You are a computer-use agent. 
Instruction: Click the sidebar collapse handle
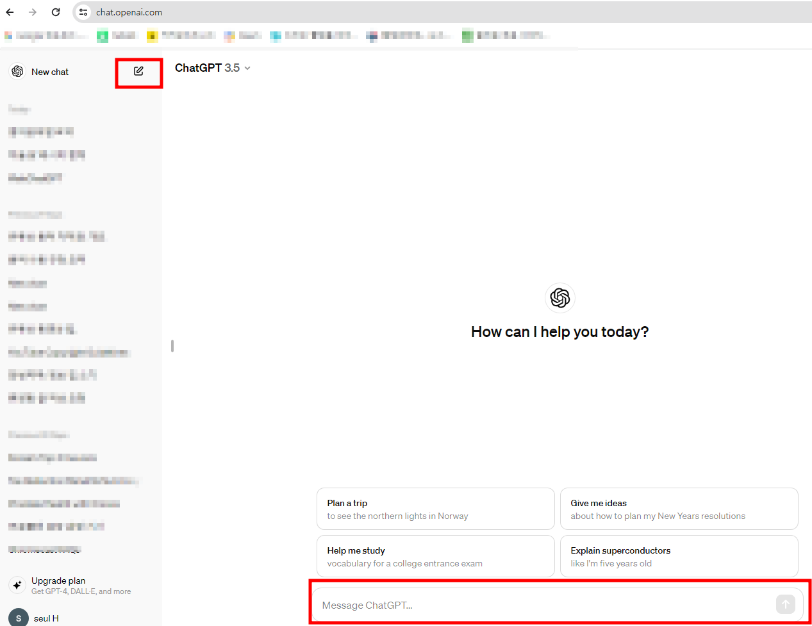[x=172, y=346]
